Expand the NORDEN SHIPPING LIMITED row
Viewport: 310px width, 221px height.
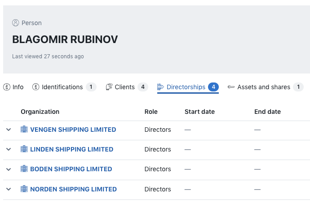9,189
